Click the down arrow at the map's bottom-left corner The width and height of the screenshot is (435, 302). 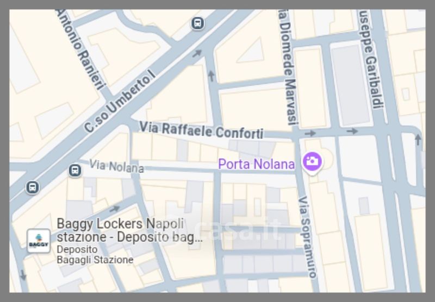(23, 275)
